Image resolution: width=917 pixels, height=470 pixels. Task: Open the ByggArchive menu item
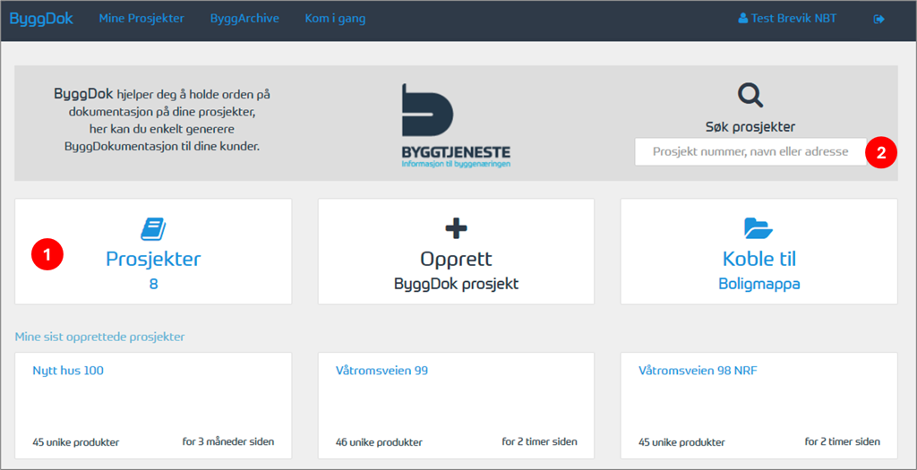[x=244, y=19]
